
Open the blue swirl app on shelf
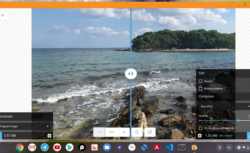[144, 147]
